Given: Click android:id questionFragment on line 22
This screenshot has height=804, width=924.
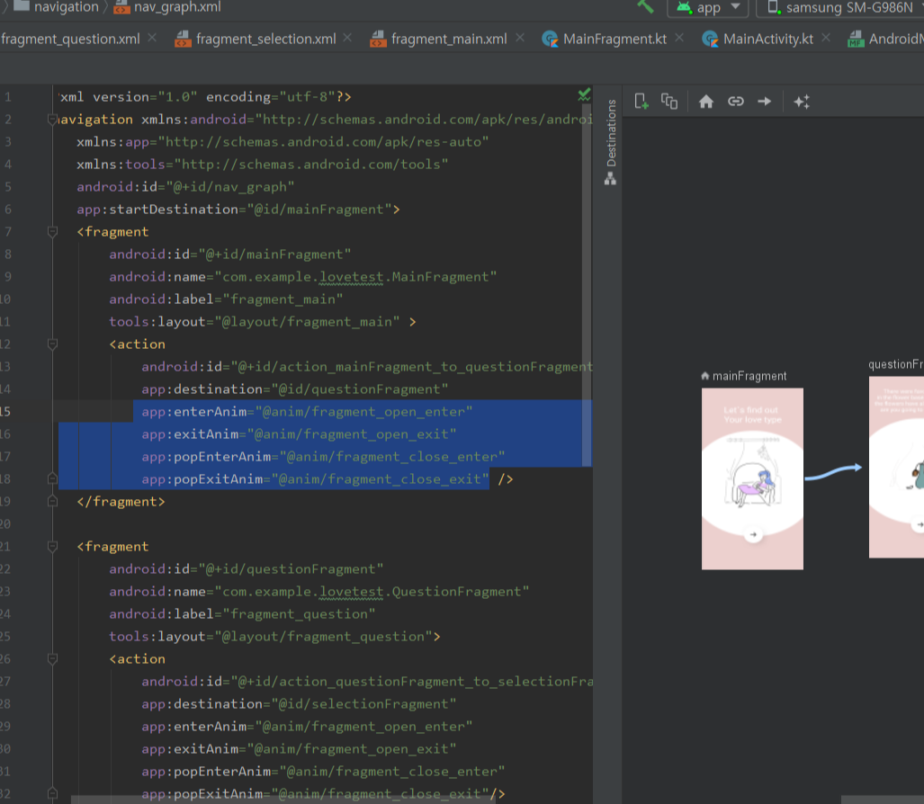Looking at the screenshot, I should [247, 569].
